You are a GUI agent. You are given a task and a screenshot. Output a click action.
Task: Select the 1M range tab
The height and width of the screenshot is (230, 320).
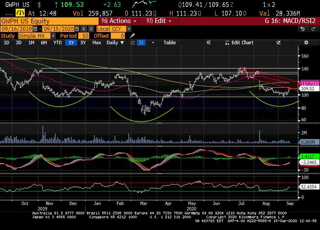tap(31, 43)
